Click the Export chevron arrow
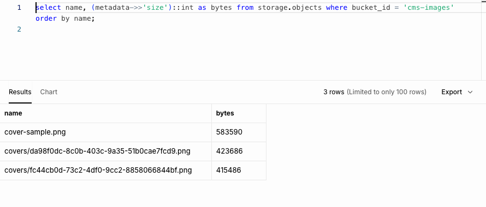Screen dimensions: 486x207 click(470, 92)
